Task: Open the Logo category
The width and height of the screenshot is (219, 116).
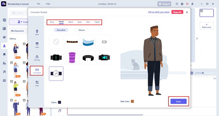Action: (37, 83)
